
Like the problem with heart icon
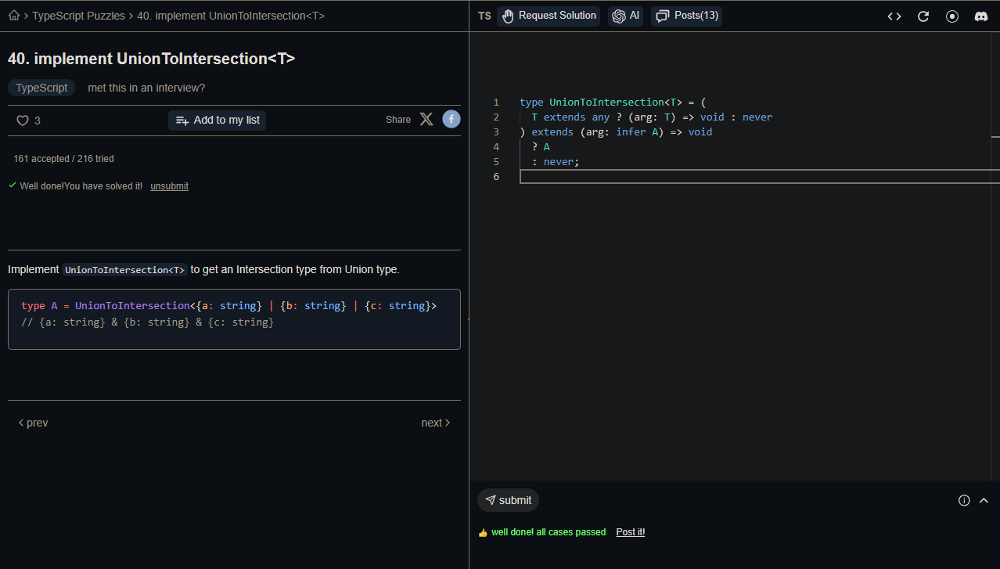23,121
